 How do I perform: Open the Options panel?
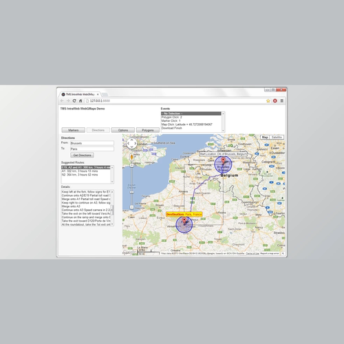click(x=123, y=130)
